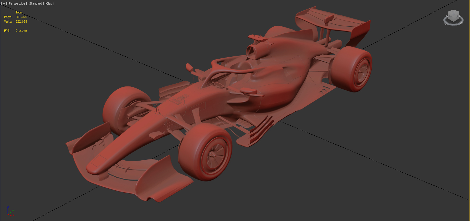This screenshot has height=221, width=470.
Task: Open the [Clay] per-view shading menu
Action: [x=49, y=3]
